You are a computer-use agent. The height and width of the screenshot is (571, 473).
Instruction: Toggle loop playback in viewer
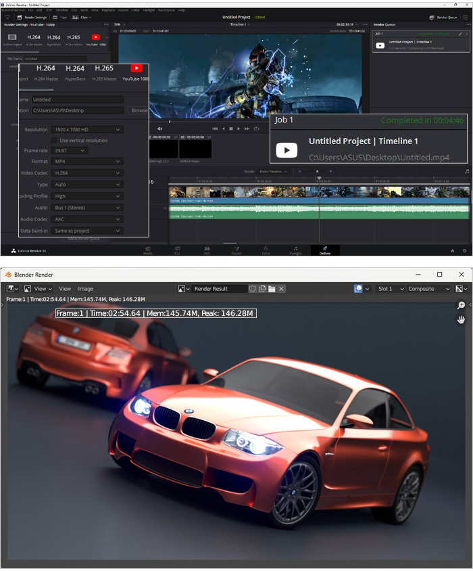pyautogui.click(x=256, y=129)
